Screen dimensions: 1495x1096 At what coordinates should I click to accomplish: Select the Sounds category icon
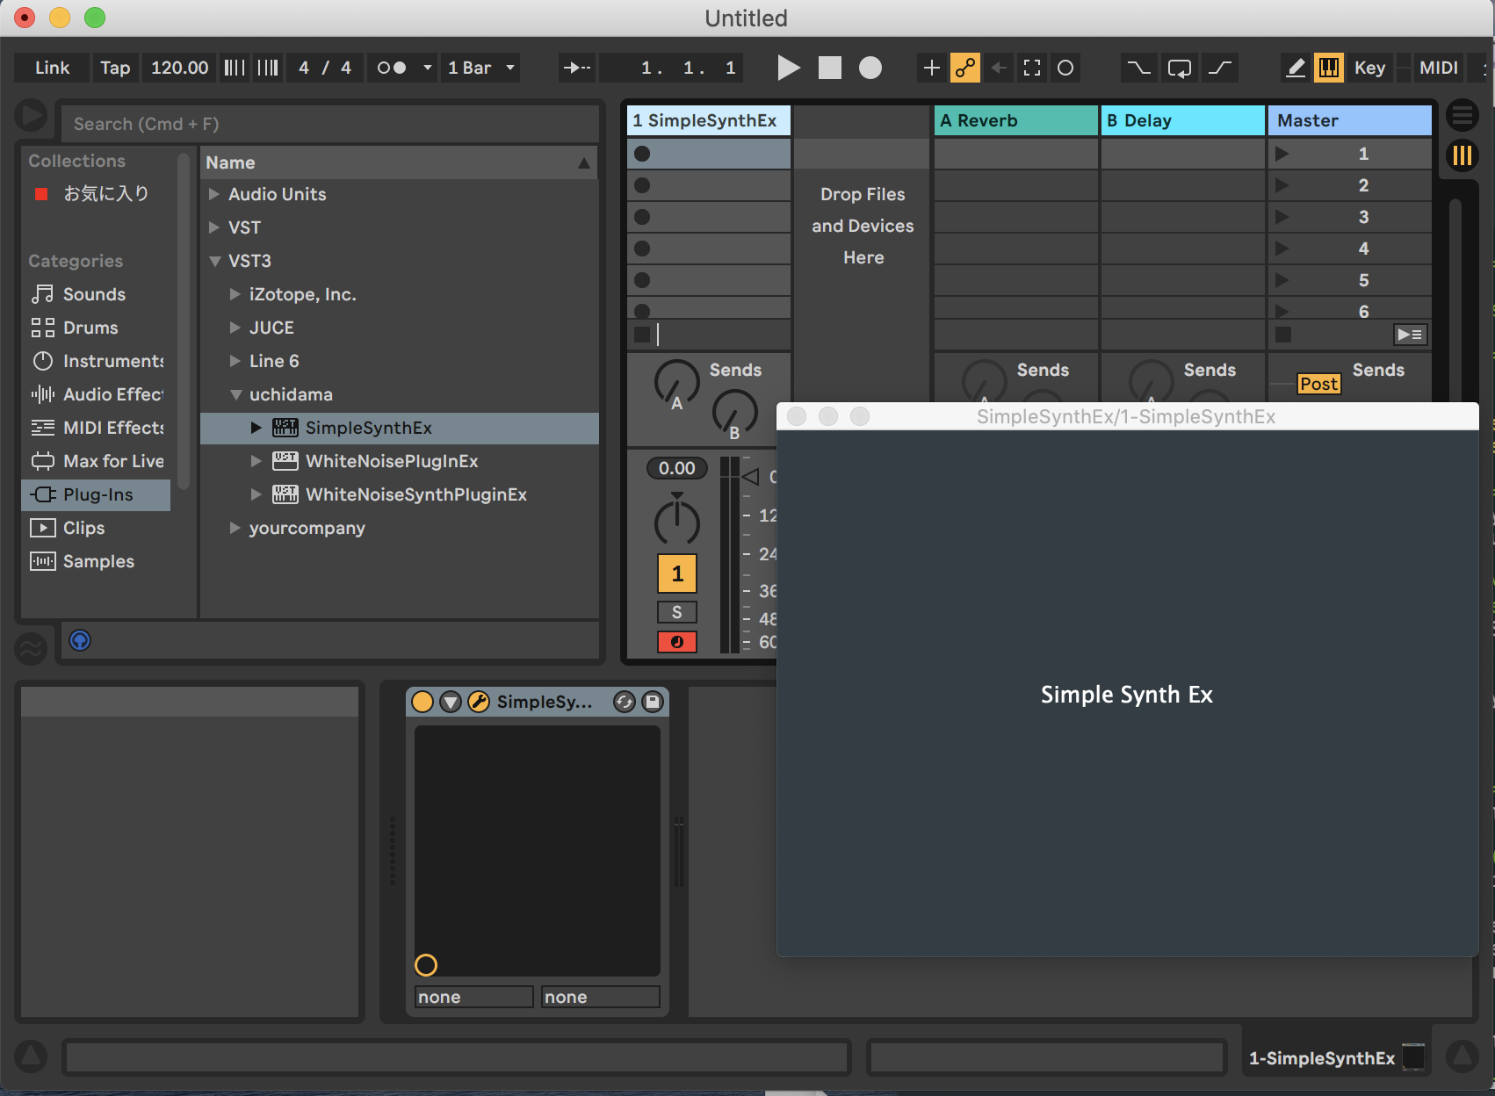click(x=42, y=294)
